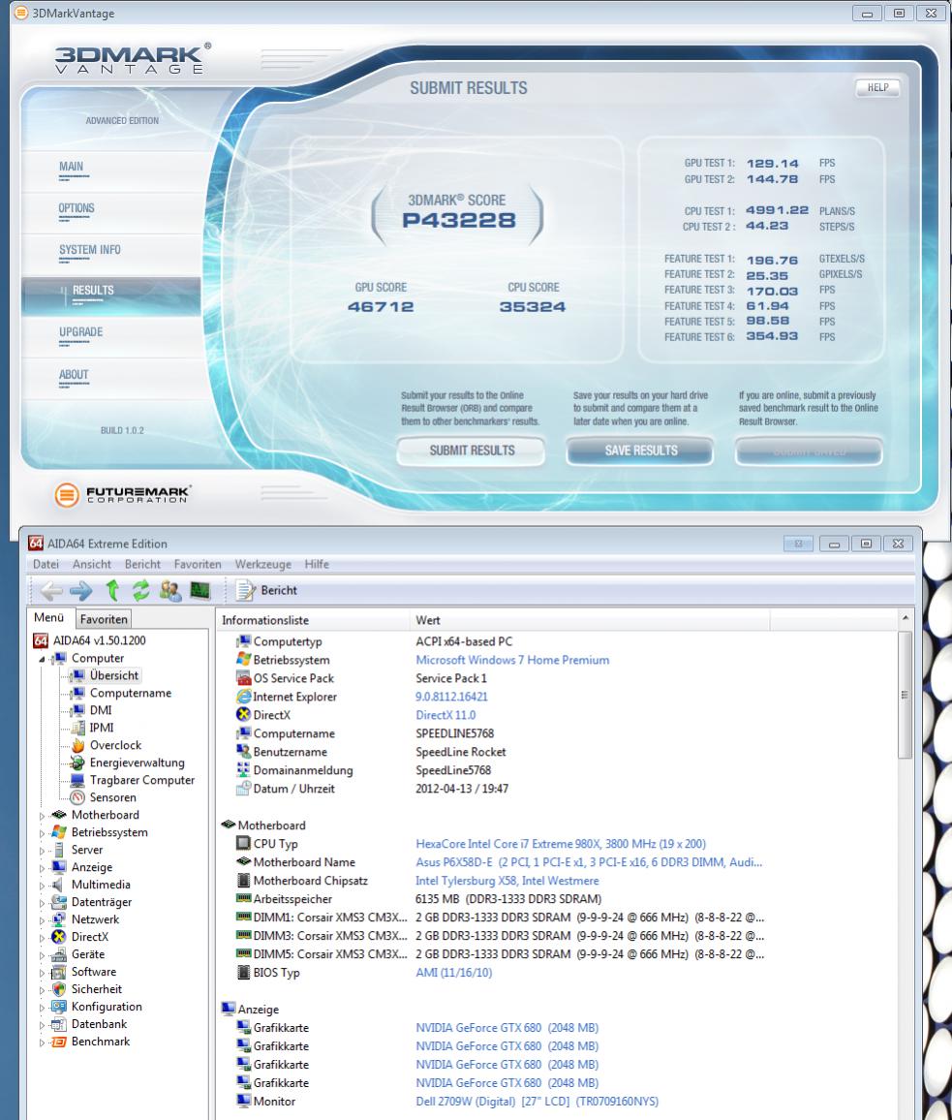Collapse the Computer tree node

[42, 659]
